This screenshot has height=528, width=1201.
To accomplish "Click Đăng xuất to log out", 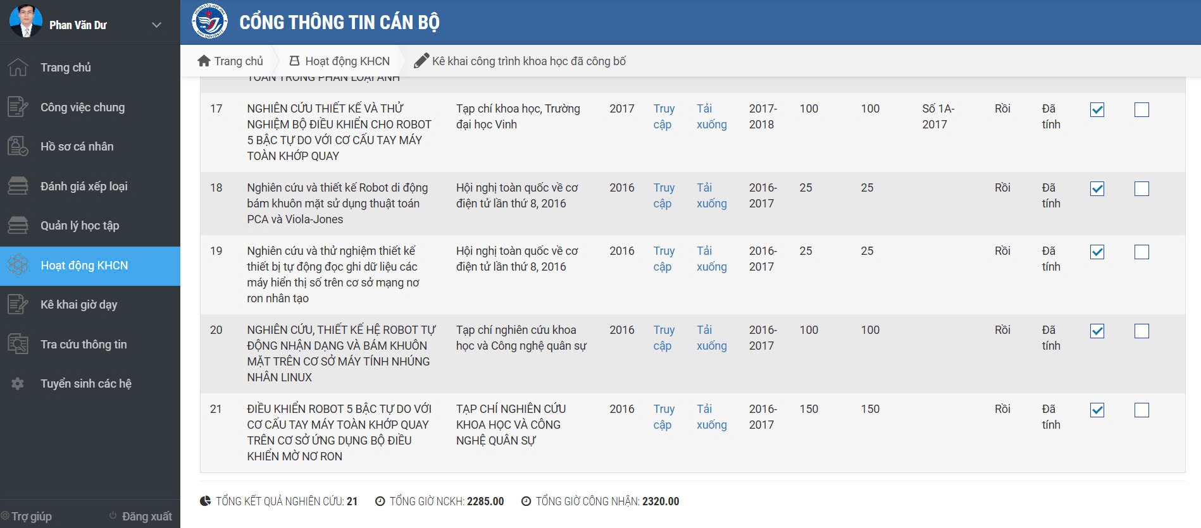I will (x=140, y=516).
